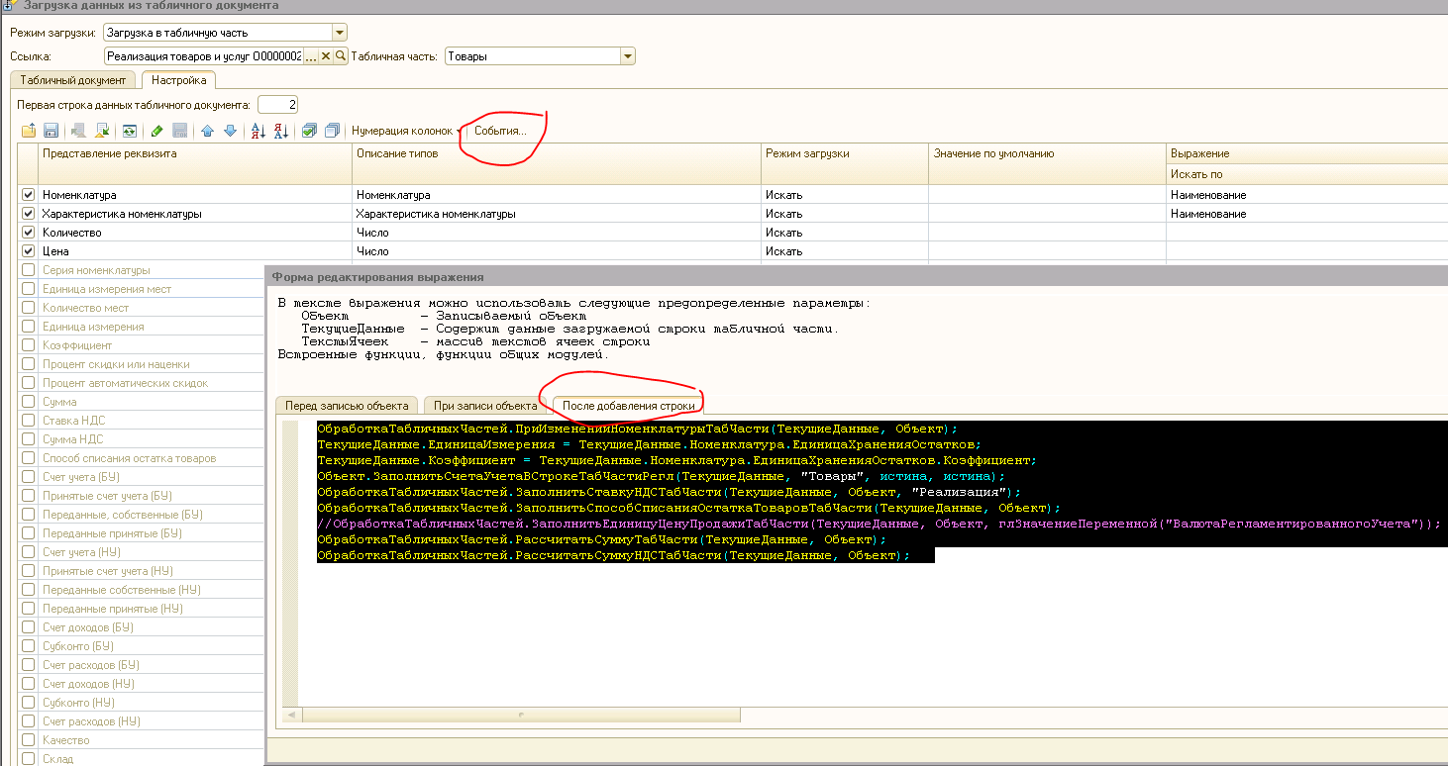Screen dimensions: 1448x766
Task: Click the grayed export settings icon
Action: 78,131
